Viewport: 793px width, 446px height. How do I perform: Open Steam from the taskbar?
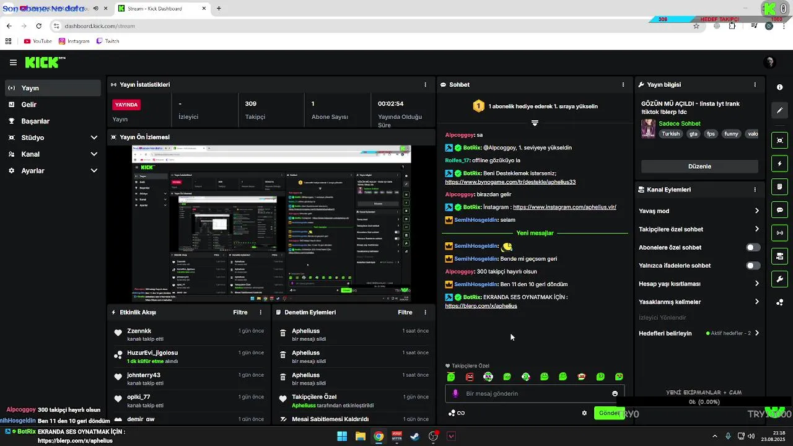(414, 436)
